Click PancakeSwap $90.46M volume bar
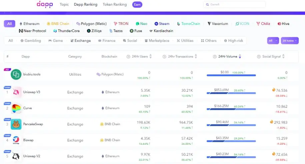This screenshot has width=305, height=164. 231,125
